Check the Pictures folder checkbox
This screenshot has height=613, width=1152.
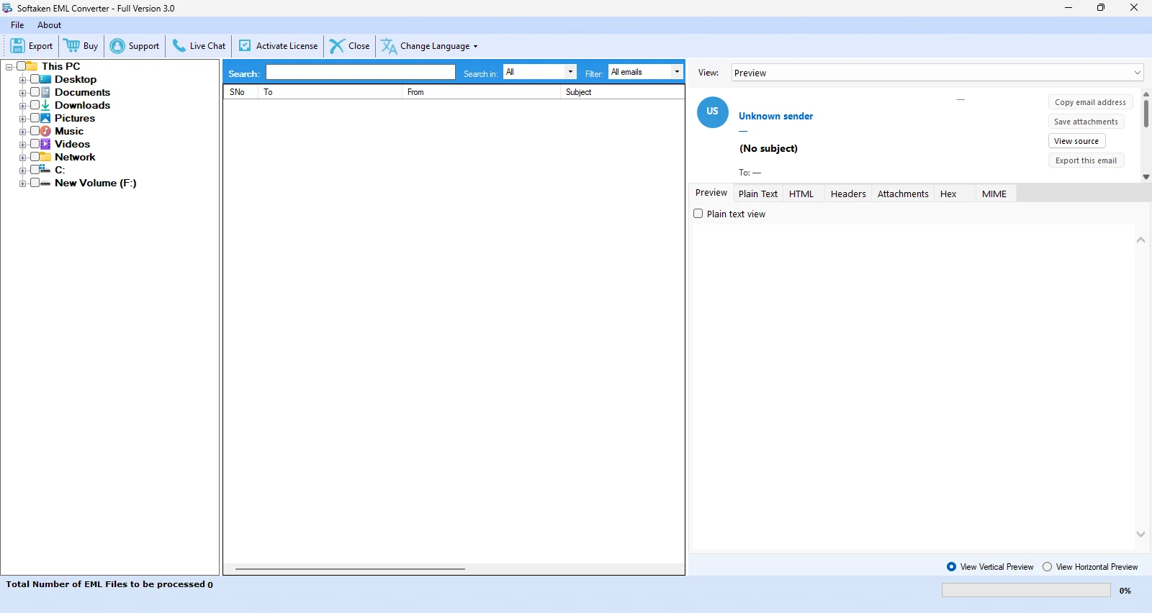pos(35,118)
